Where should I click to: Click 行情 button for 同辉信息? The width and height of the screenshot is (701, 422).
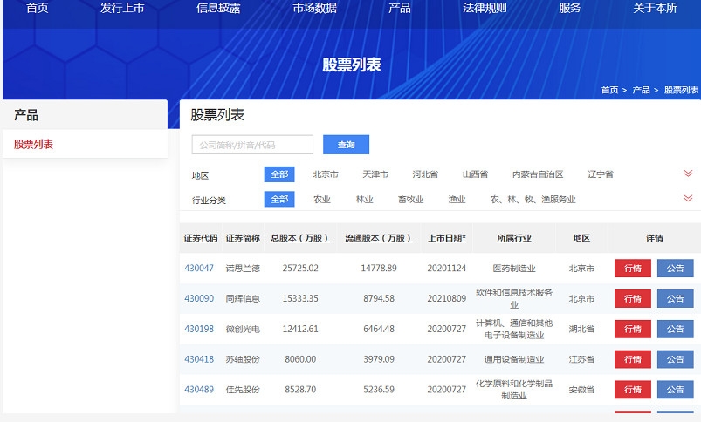click(633, 299)
